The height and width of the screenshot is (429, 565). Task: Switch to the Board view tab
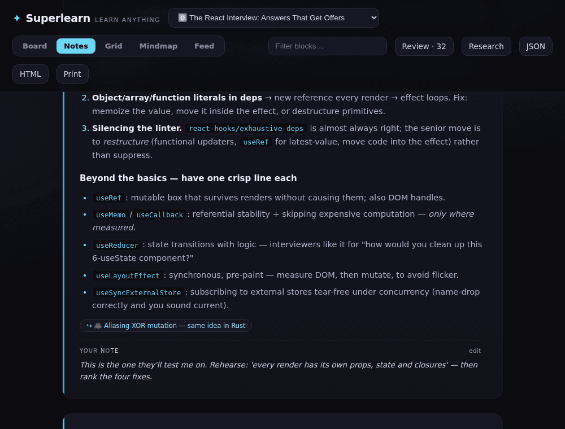[34, 46]
